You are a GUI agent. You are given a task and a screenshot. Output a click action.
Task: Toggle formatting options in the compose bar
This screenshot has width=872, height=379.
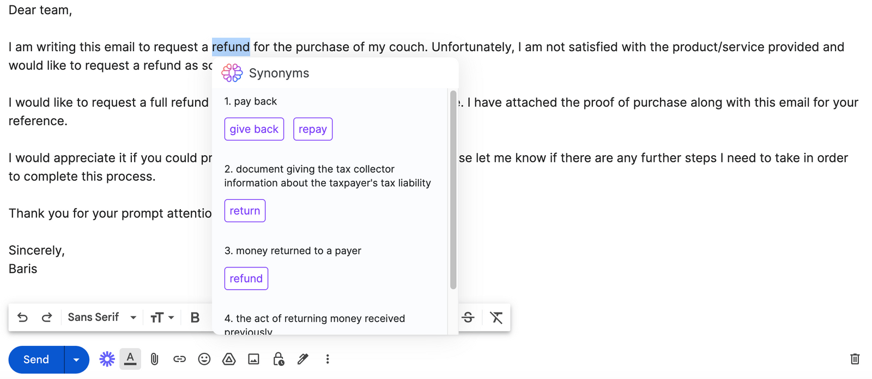click(x=130, y=359)
